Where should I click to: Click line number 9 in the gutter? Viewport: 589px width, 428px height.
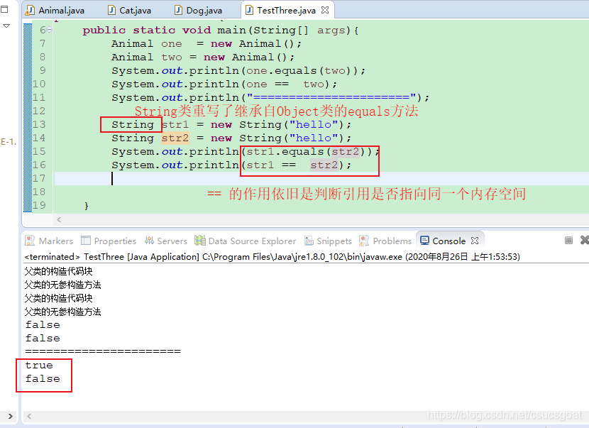click(43, 70)
